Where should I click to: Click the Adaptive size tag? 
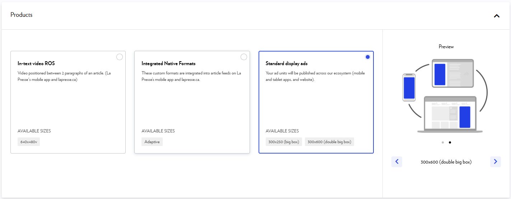coord(152,142)
